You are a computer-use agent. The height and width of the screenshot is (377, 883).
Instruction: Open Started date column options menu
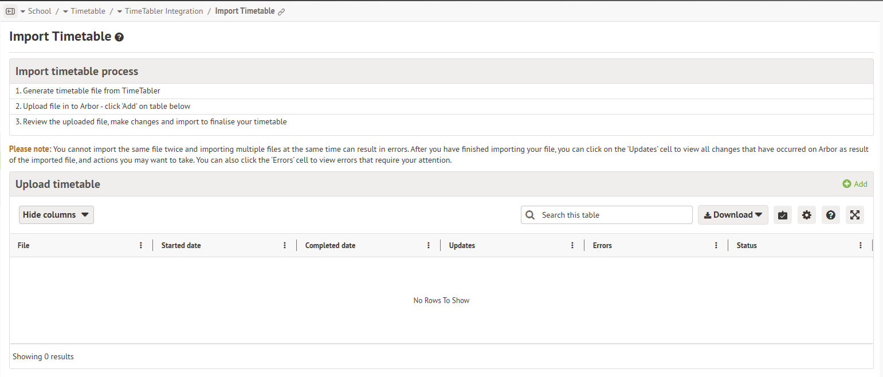click(x=285, y=245)
